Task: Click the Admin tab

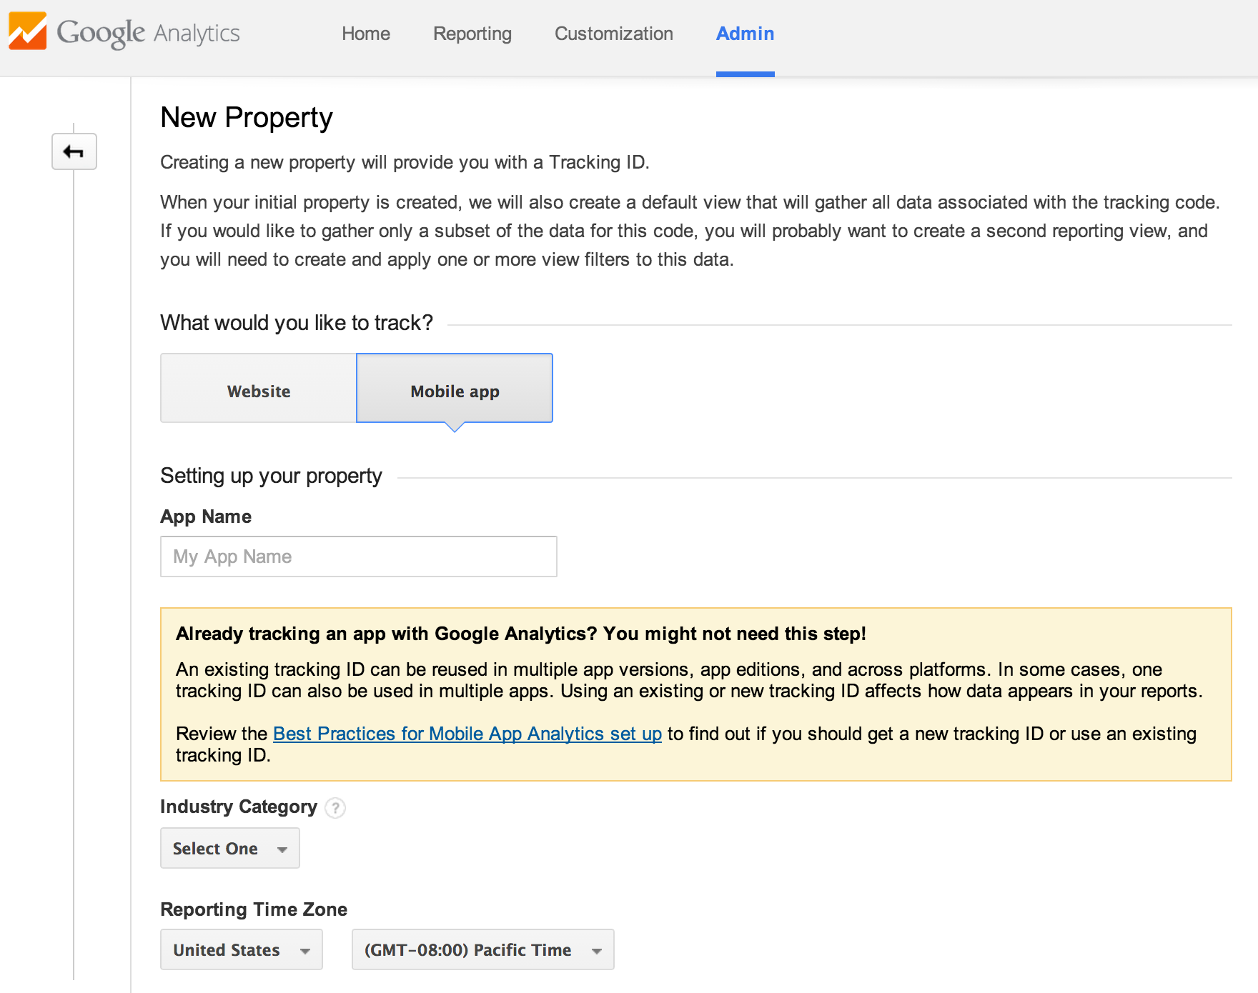Action: point(745,34)
